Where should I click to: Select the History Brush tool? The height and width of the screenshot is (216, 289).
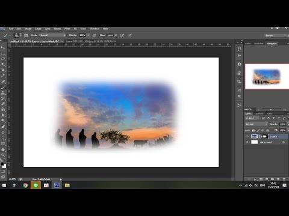[3, 98]
